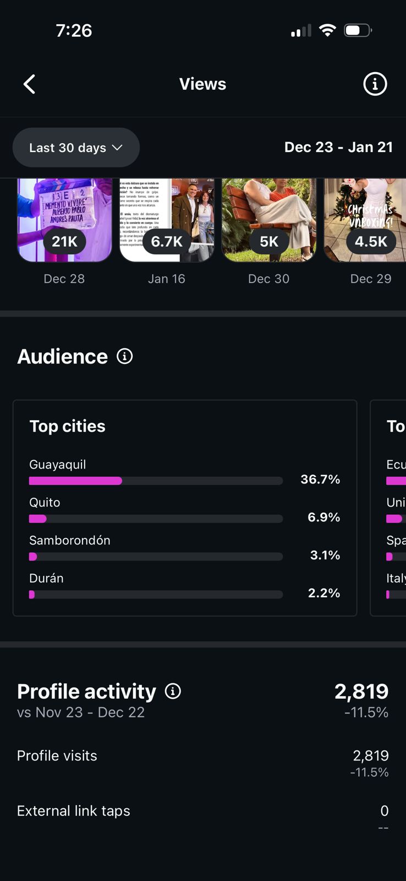
Task: Tap the Top cities card heading
Action: pos(67,426)
